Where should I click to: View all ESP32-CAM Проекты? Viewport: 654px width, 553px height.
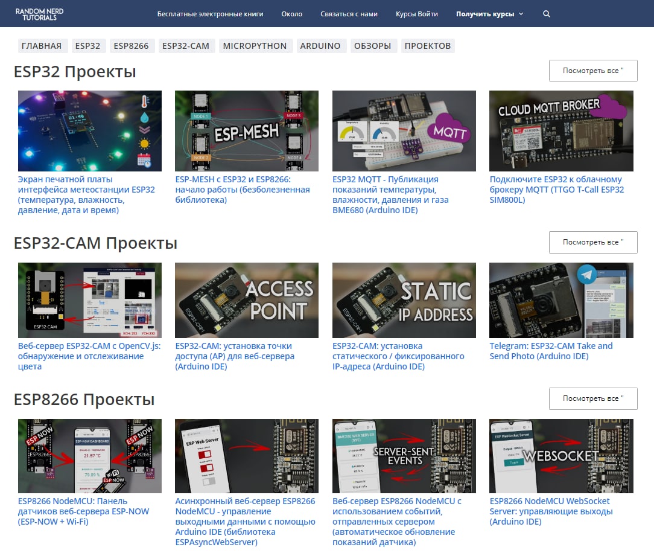[593, 242]
